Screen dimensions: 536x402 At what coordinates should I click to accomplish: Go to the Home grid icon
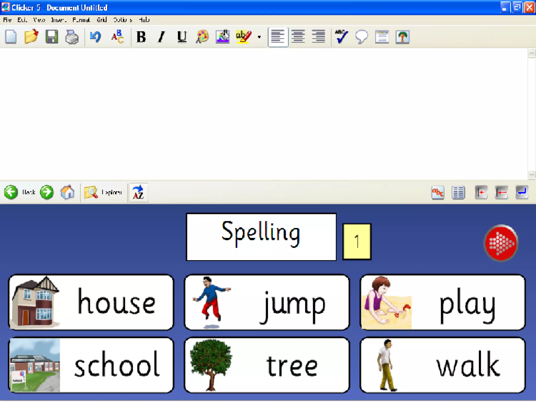tap(68, 192)
